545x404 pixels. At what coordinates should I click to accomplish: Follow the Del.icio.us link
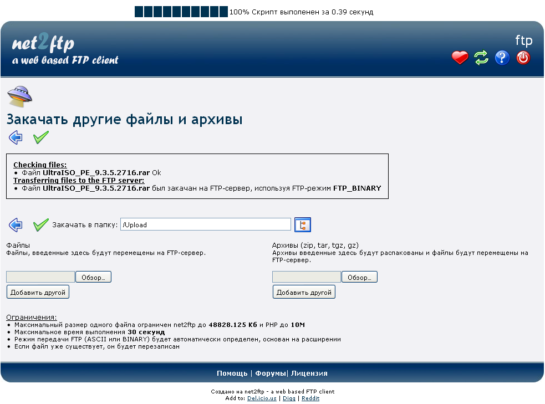pos(262,398)
